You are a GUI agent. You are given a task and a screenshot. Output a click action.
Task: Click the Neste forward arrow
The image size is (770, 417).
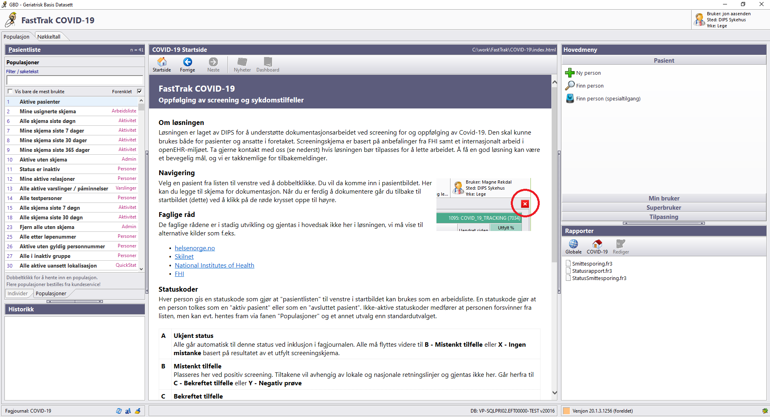tap(213, 62)
